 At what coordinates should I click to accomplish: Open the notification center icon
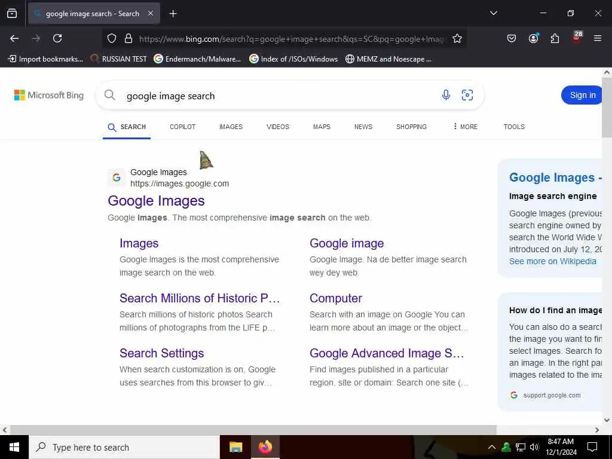(x=592, y=447)
